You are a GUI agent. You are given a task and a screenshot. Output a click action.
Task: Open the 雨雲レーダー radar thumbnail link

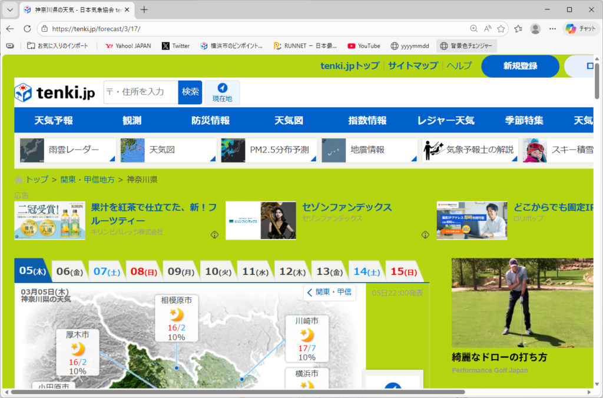(68, 150)
